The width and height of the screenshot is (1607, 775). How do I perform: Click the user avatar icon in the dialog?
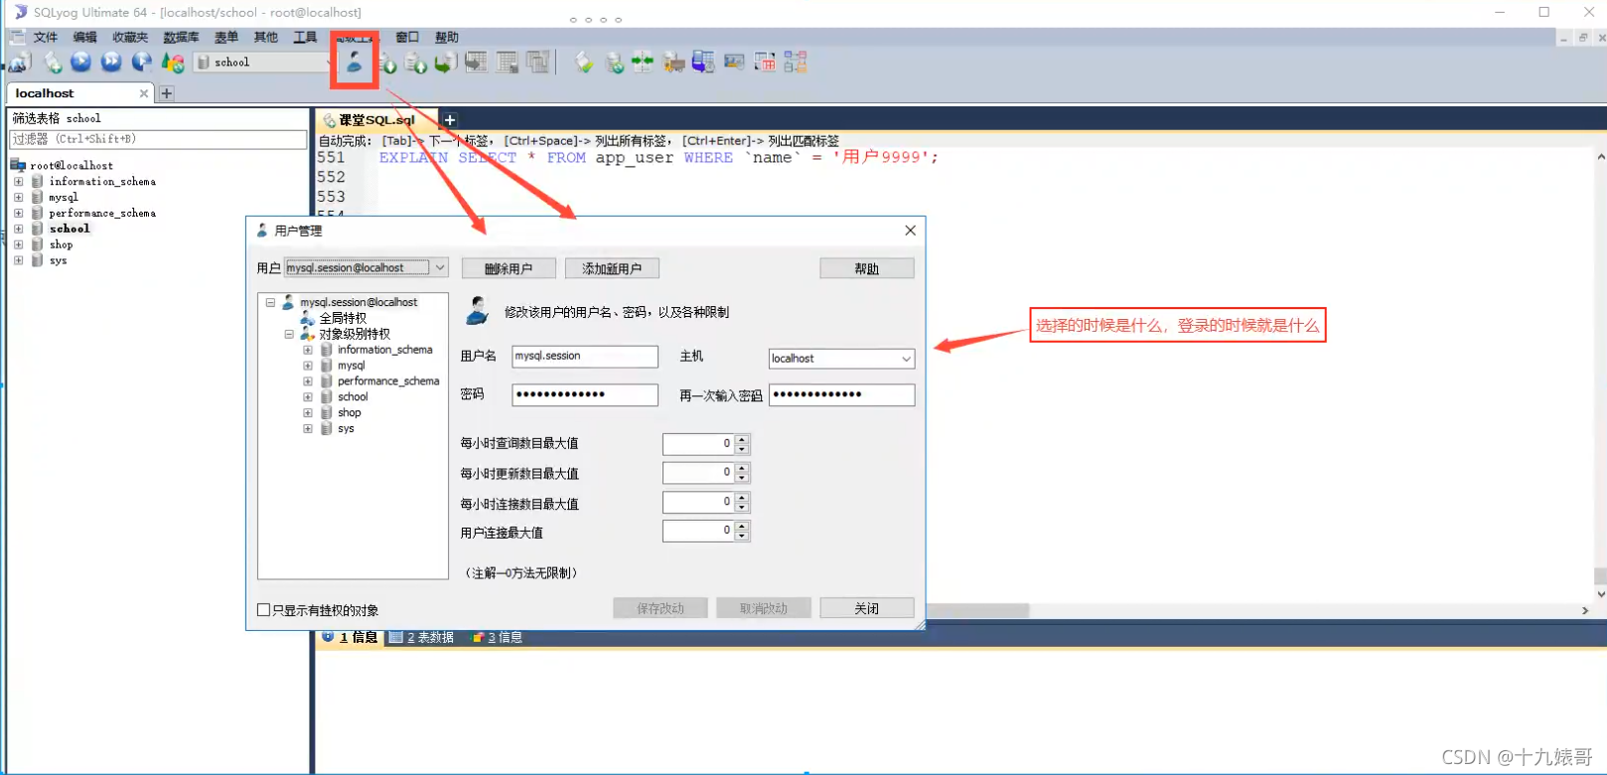tap(478, 311)
